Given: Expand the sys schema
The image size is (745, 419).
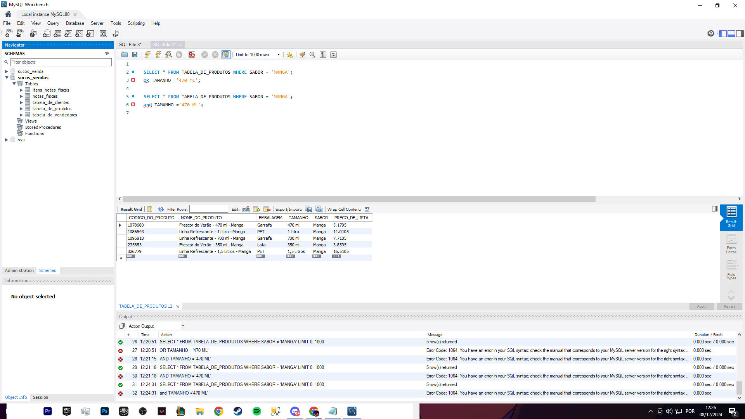Looking at the screenshot, I should click(x=7, y=140).
